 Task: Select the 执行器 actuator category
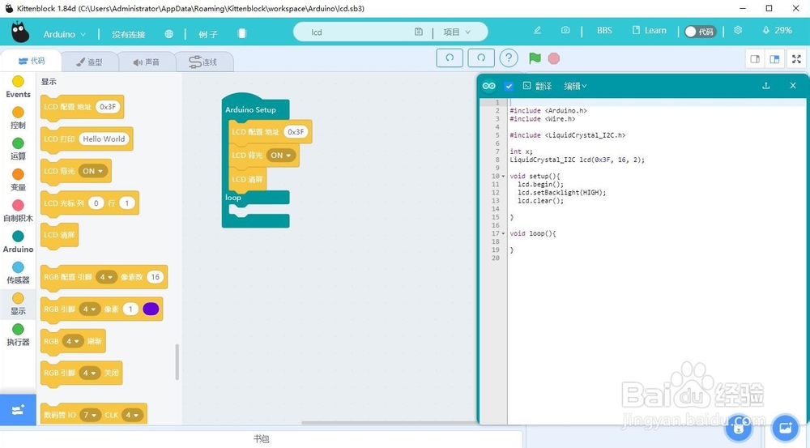18,335
